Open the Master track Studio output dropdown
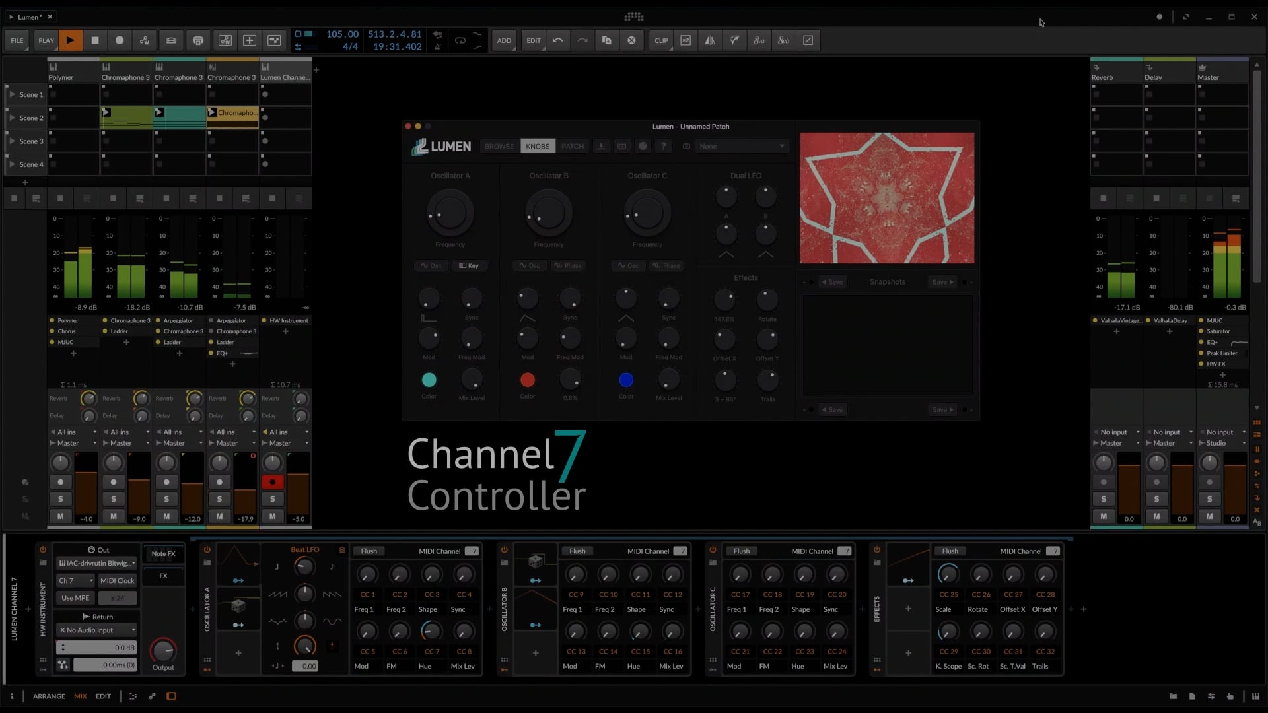Image resolution: width=1268 pixels, height=713 pixels. point(1221,443)
